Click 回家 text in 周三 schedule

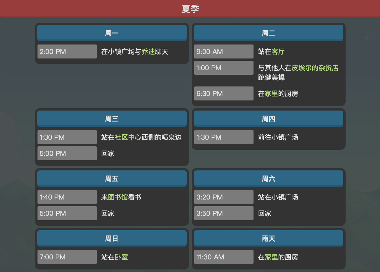tap(108, 154)
